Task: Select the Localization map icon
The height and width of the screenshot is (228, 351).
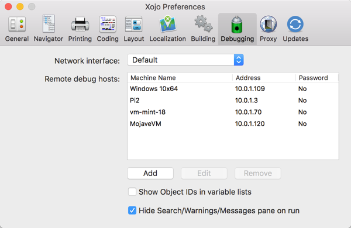Action: tap(168, 24)
